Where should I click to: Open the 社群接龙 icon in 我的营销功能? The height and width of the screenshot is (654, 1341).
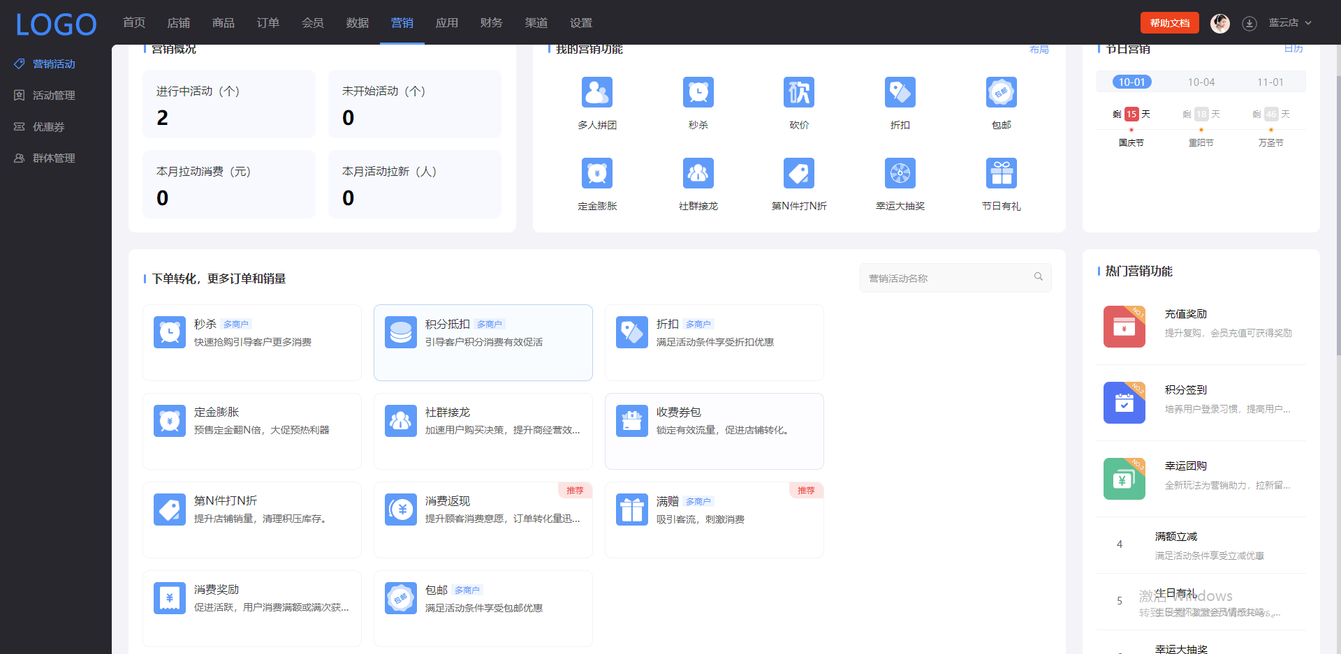[698, 173]
